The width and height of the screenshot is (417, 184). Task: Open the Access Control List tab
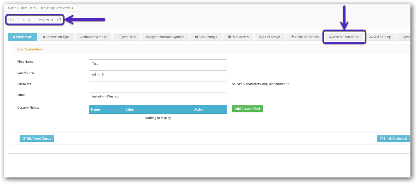pos(344,37)
